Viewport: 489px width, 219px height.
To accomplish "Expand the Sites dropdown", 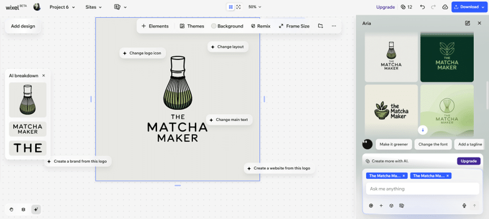I will 93,7.
